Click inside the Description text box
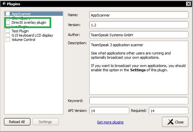Image resolution: width=193 pixels, height=132 pixels. [x=139, y=68]
